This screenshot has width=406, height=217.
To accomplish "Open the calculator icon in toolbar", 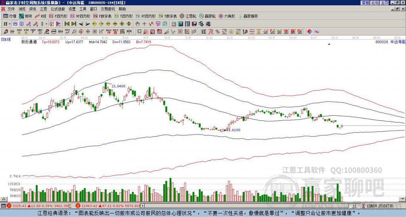I will (x=180, y=24).
